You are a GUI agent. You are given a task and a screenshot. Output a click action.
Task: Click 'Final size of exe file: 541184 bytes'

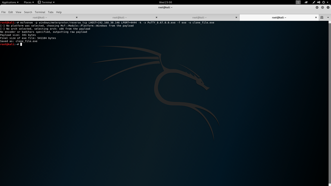pyautogui.click(x=28, y=38)
